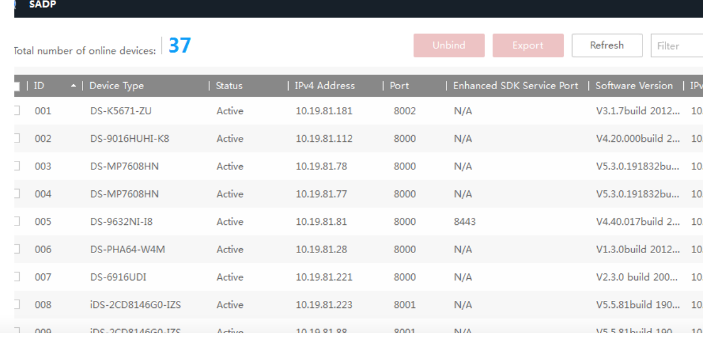Check the box for device 001

17,110
